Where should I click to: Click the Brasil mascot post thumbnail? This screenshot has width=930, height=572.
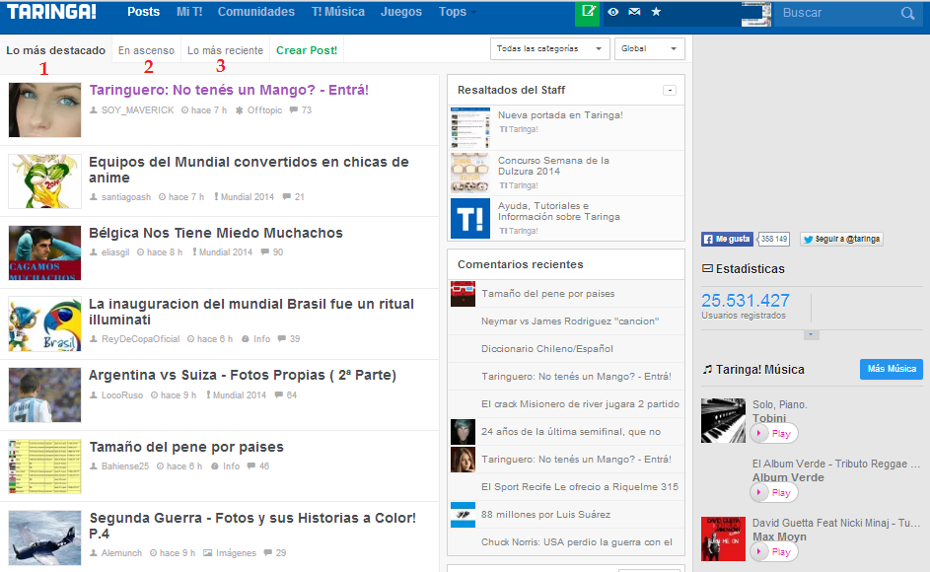[x=44, y=324]
